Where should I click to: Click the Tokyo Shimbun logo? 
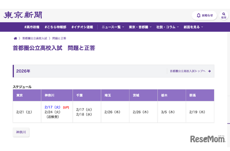23,15
